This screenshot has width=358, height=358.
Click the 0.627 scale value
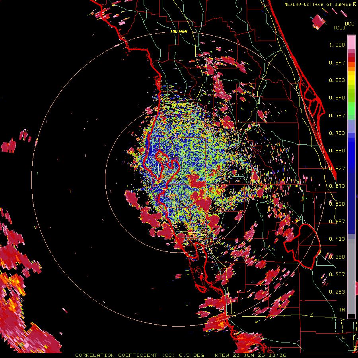(x=337, y=169)
